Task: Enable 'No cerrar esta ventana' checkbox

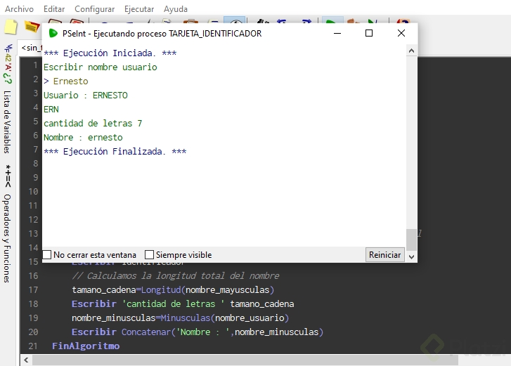Action: click(x=47, y=254)
